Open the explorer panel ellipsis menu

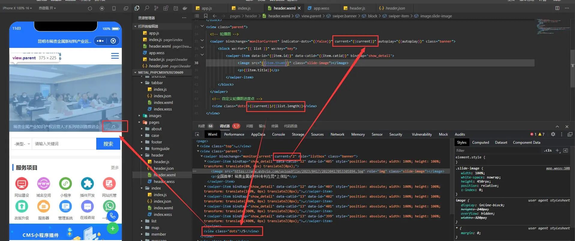pos(184,18)
